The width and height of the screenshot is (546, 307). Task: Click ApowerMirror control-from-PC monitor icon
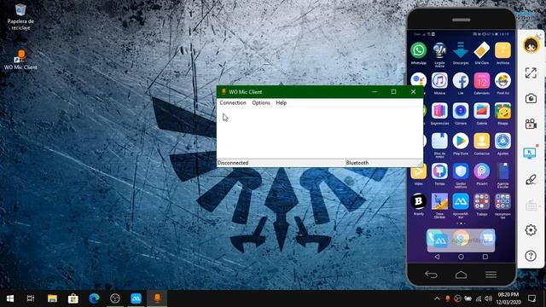530,153
